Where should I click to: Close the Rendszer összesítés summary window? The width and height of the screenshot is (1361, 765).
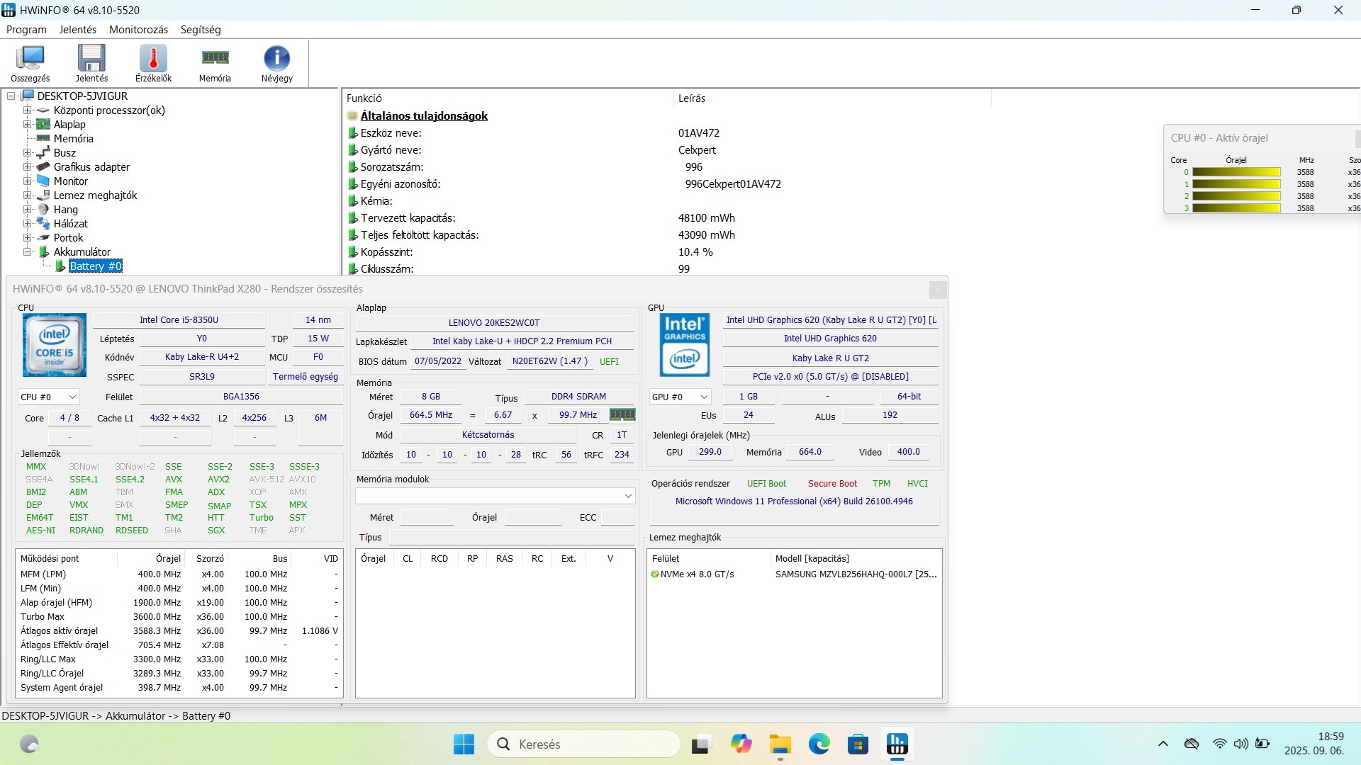pos(937,290)
